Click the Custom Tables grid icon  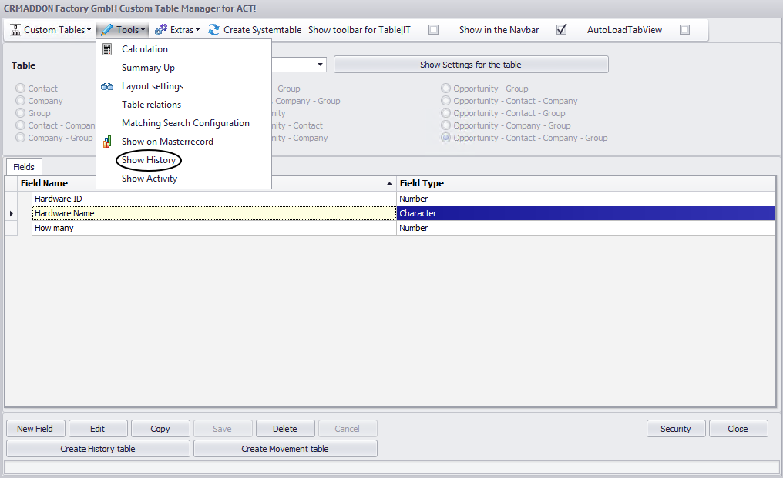tap(15, 29)
